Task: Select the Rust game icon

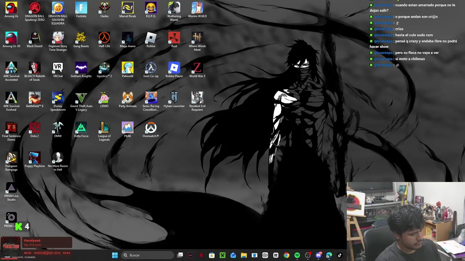Action: tap(174, 40)
